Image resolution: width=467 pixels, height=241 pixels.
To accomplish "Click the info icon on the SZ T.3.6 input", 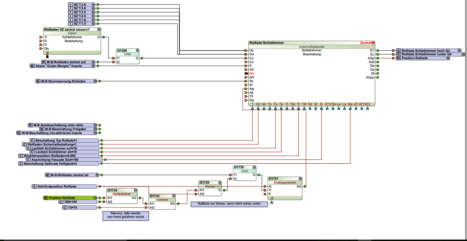I will pyautogui.click(x=93, y=5).
